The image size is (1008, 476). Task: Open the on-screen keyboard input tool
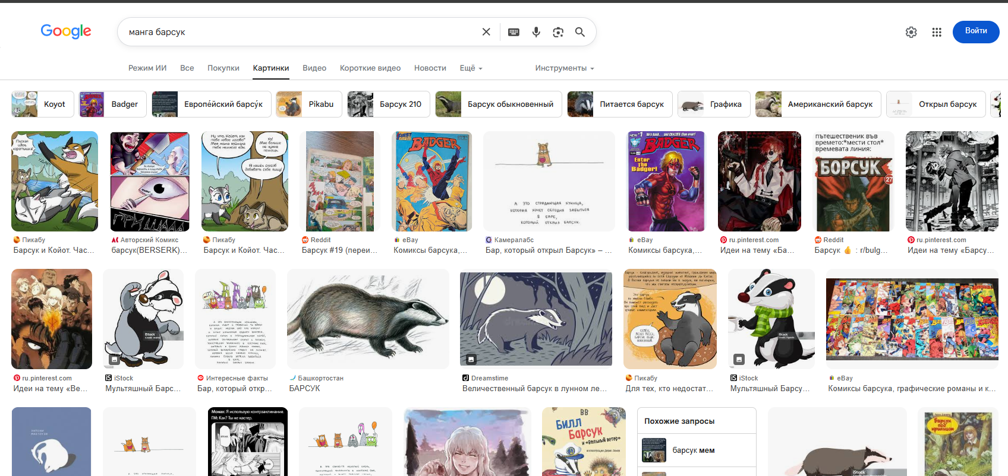514,32
